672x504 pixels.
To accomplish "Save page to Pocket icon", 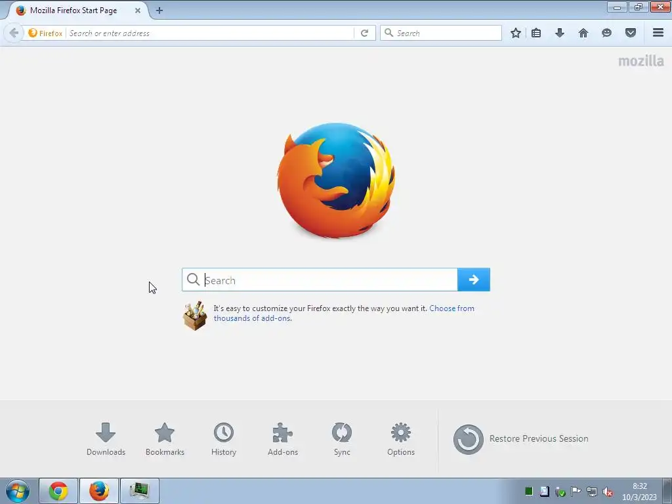I will pyautogui.click(x=631, y=33).
